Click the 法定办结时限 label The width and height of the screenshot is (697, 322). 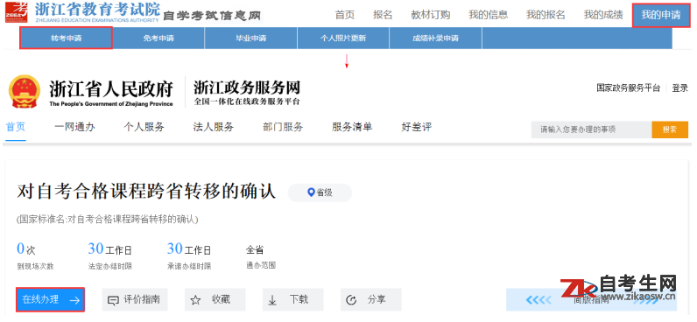point(110,267)
